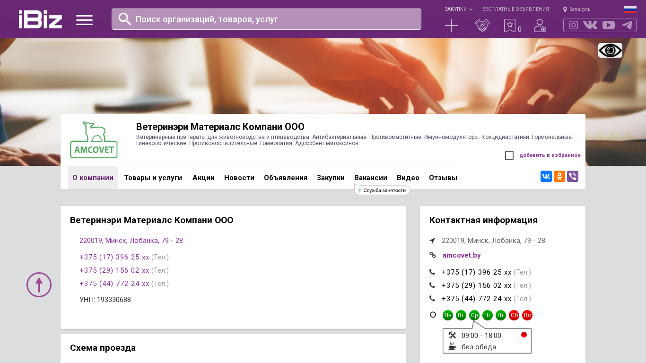Screen dimensions: 646x363
Task: Switch to the Товары и услуги tab
Action: pos(153,178)
